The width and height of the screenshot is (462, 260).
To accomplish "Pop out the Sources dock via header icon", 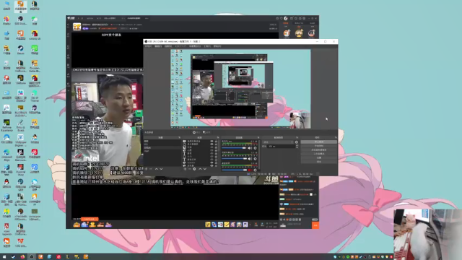I will pyautogui.click(x=218, y=137).
